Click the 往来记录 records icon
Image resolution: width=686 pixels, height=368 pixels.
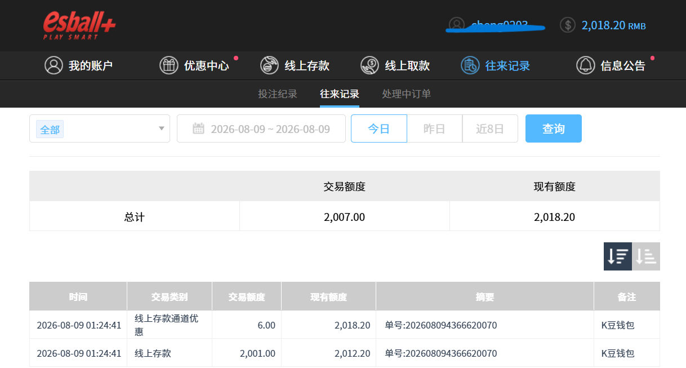click(470, 65)
